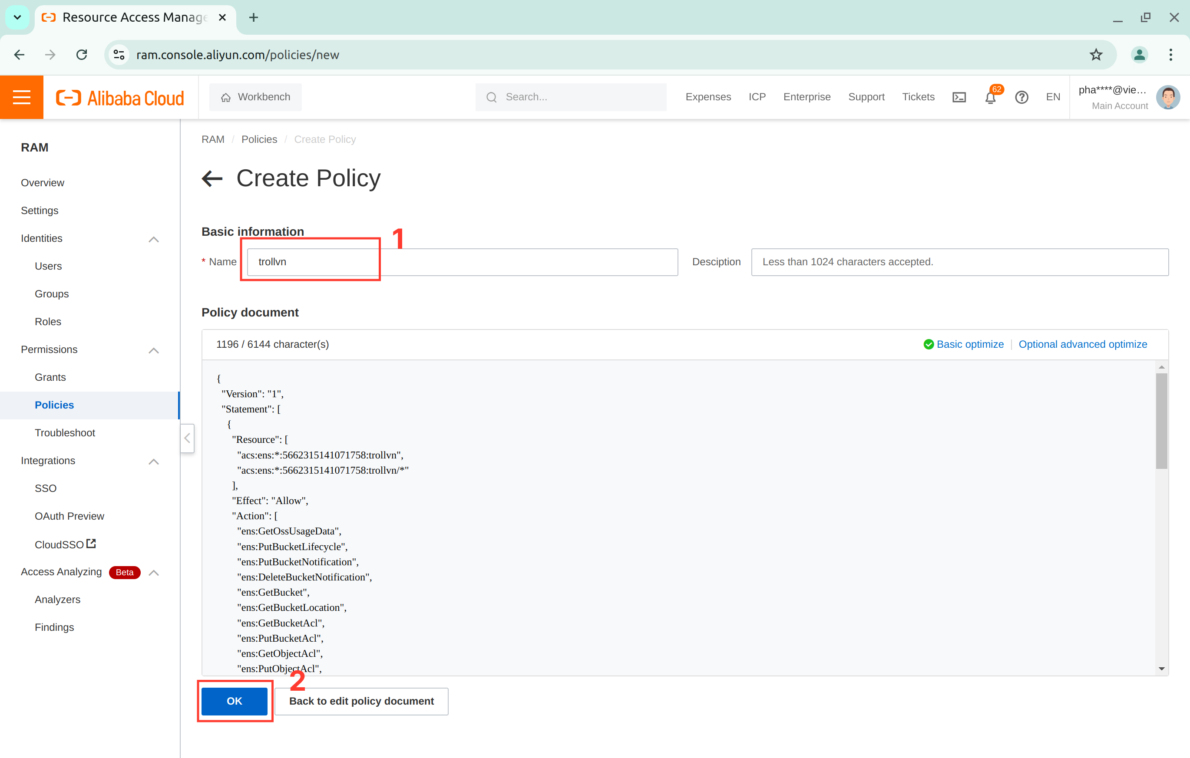Open Overview in the RAM sidebar
Image resolution: width=1190 pixels, height=758 pixels.
tap(42, 183)
